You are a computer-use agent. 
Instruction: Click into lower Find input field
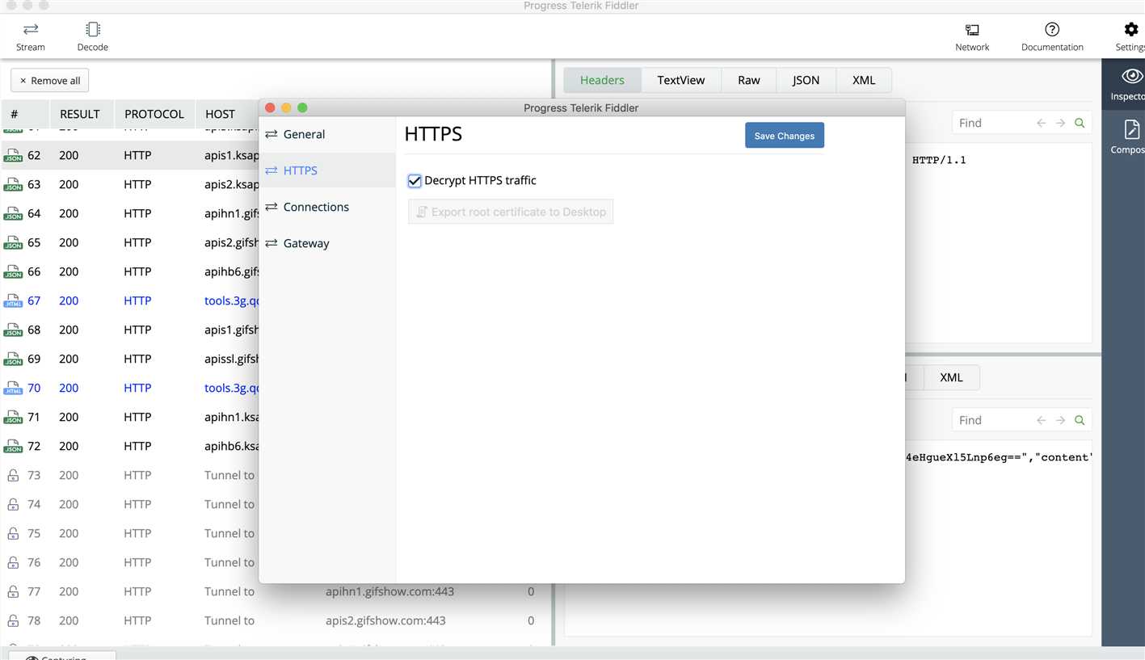click(x=994, y=420)
